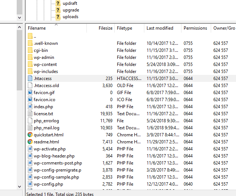Image resolution: width=236 pixels, height=196 pixels.
Task: Click the quickstart.html Chrome icon
Action: pos(30,135)
